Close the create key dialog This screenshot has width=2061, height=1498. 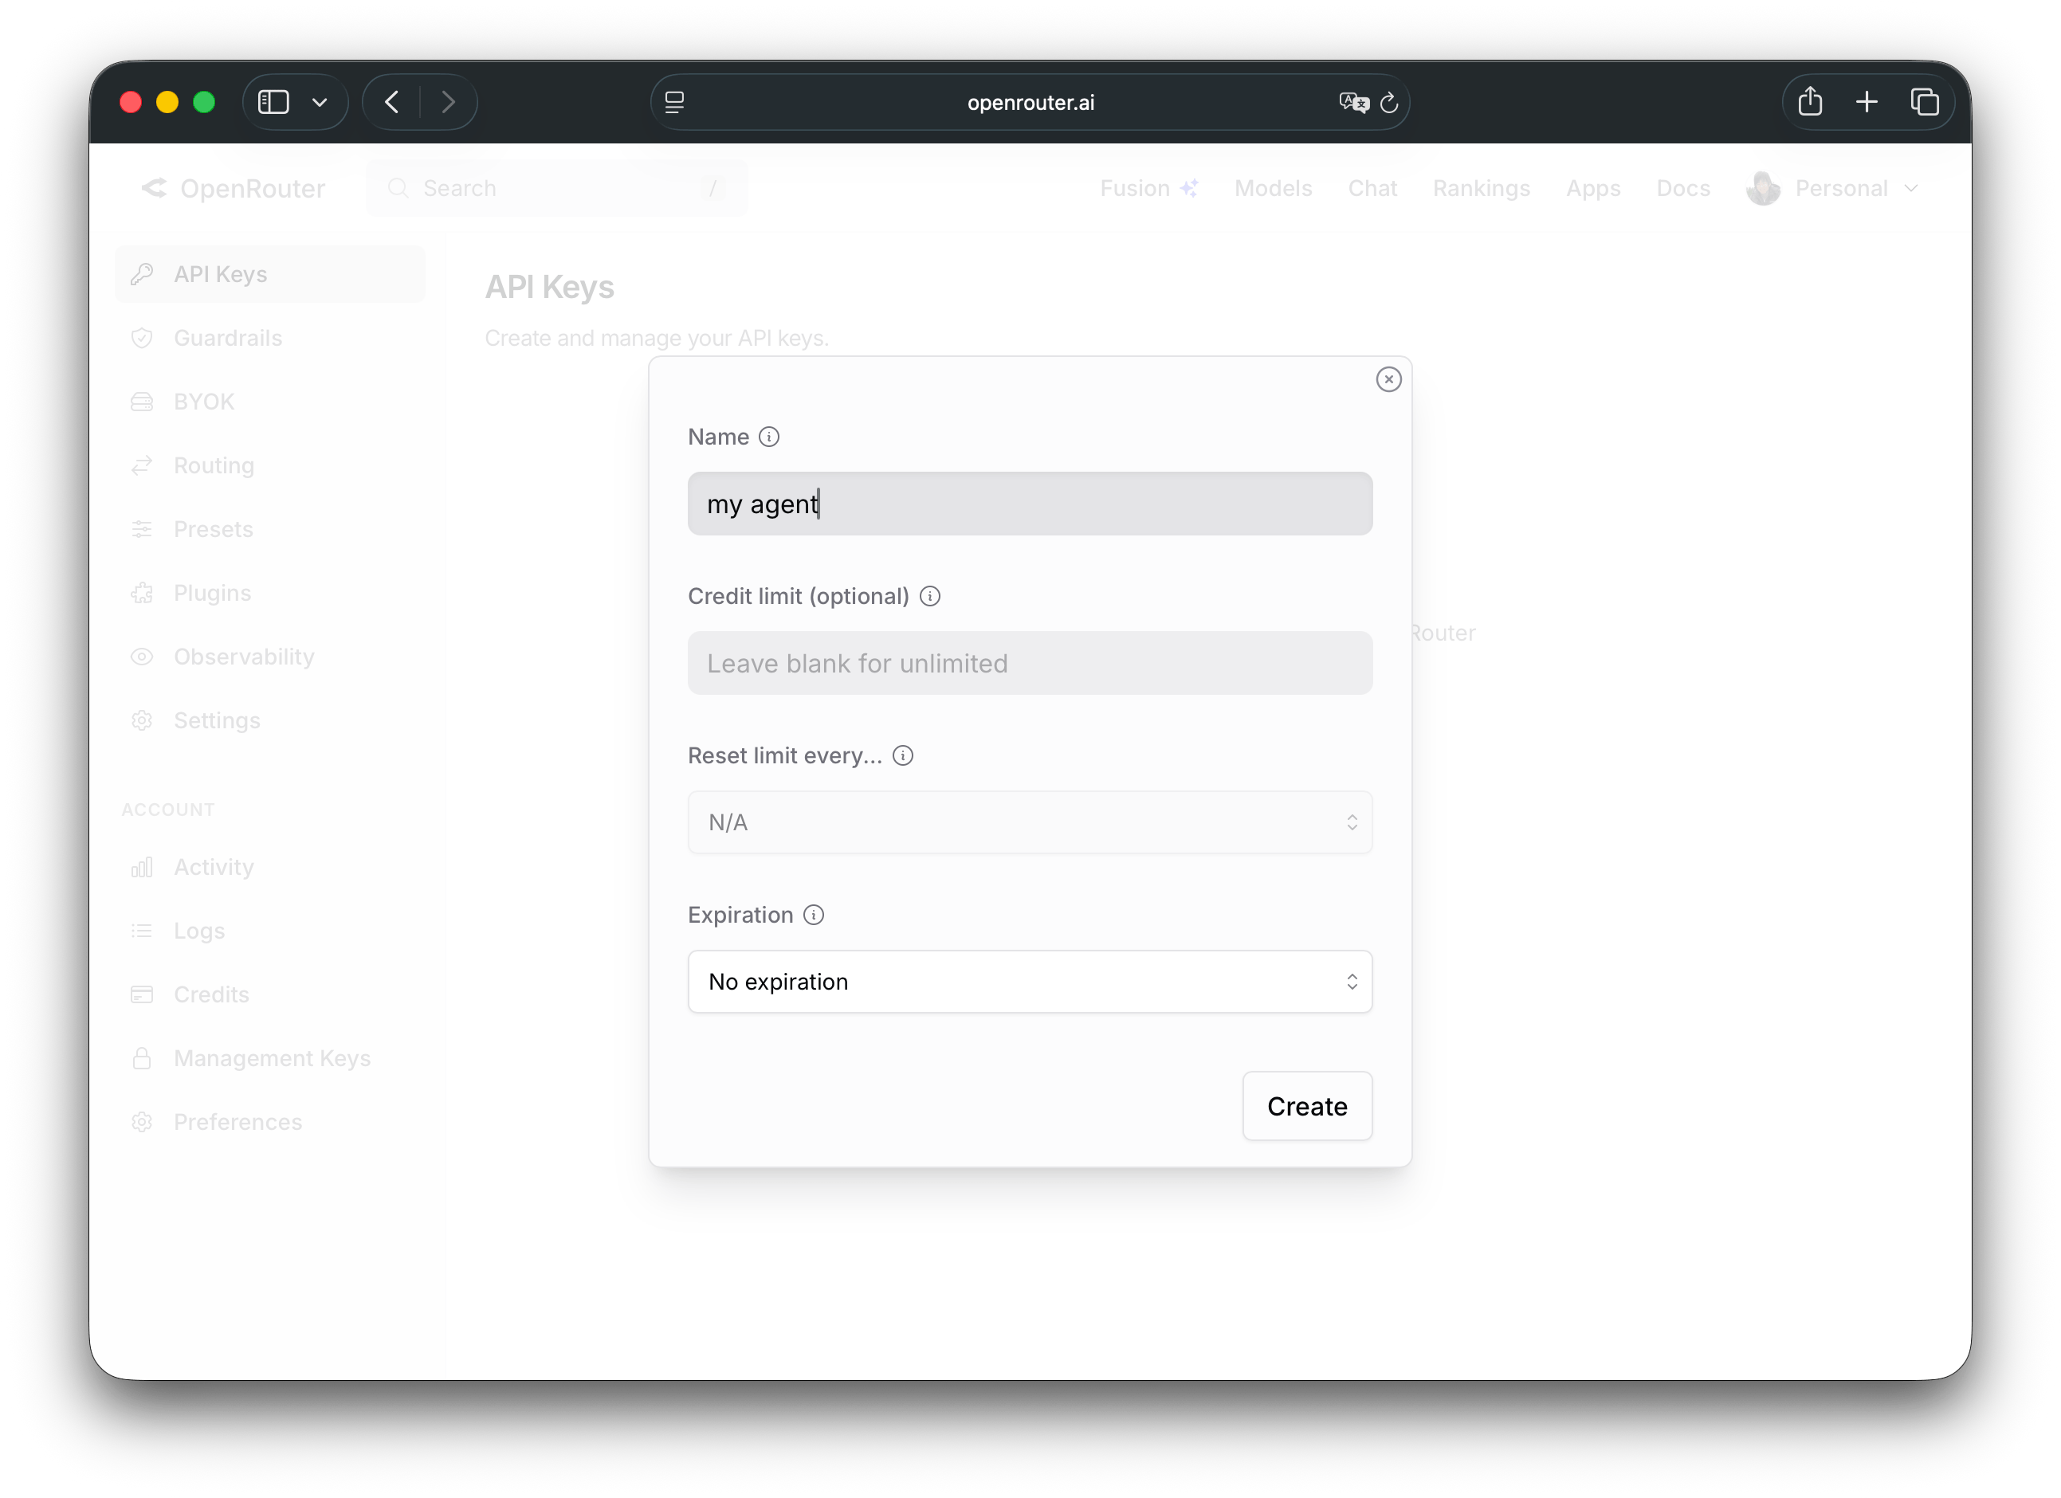[1388, 380]
